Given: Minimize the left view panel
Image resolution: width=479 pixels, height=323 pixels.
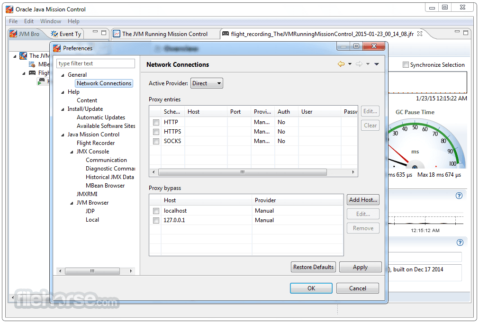Looking at the screenshot, I should coord(95,32).
